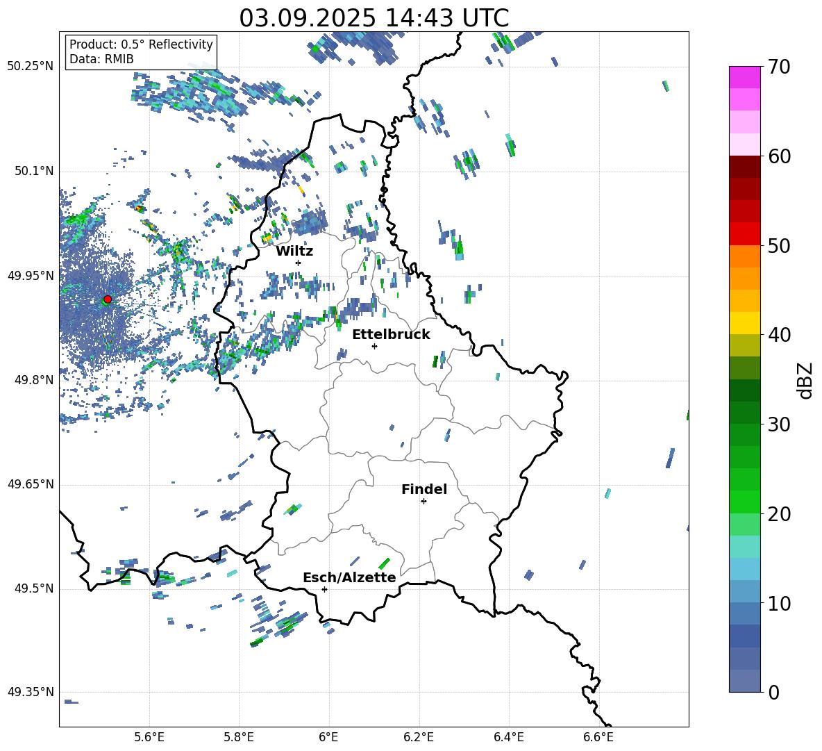Click the dBZ colorbar axis label
822x751 pixels.
coord(806,380)
